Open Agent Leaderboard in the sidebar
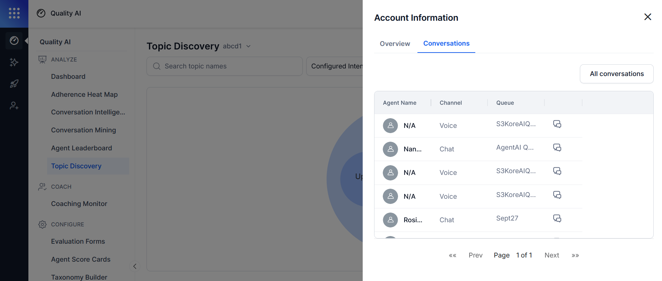The height and width of the screenshot is (281, 662). point(81,148)
